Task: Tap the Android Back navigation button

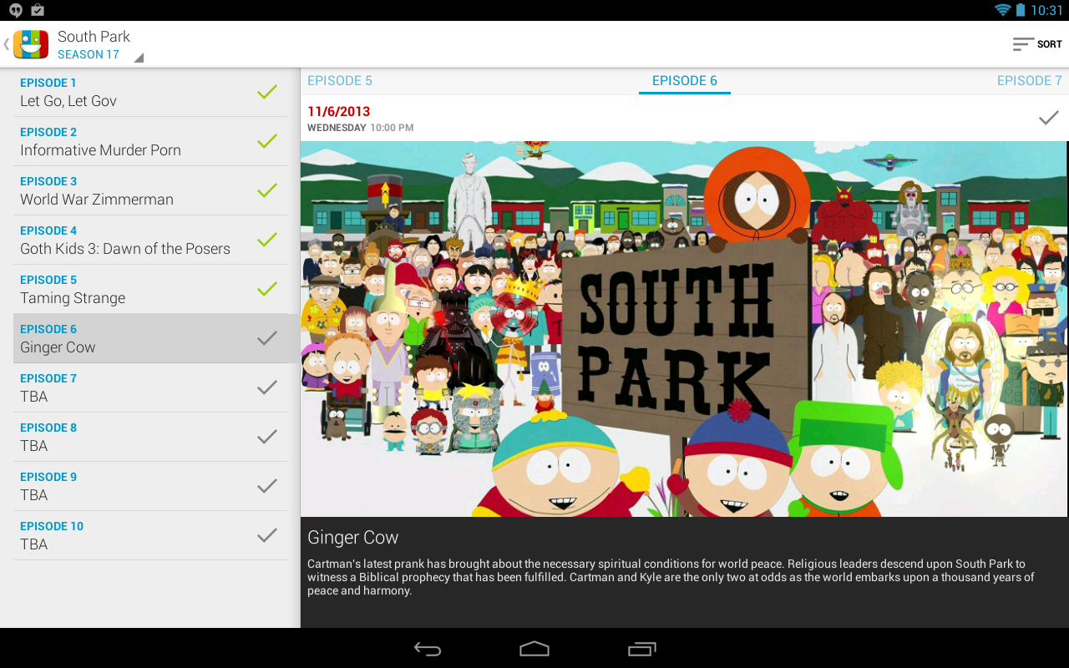Action: point(428,649)
